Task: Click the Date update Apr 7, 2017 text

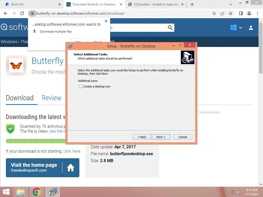Action: 113,147
